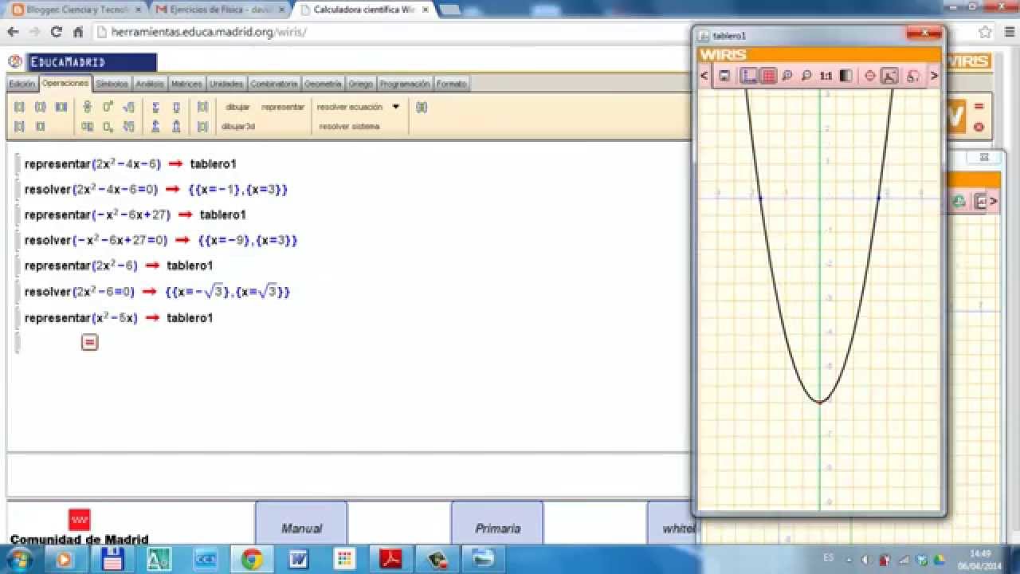Select the Griego tab

pos(360,84)
